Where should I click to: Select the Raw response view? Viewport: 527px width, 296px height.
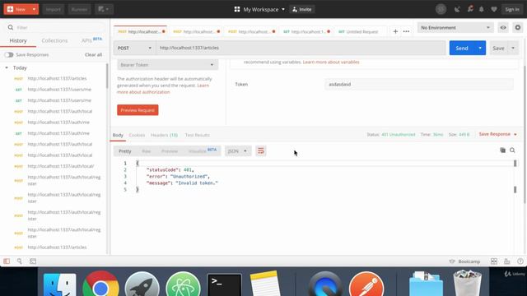pyautogui.click(x=147, y=151)
